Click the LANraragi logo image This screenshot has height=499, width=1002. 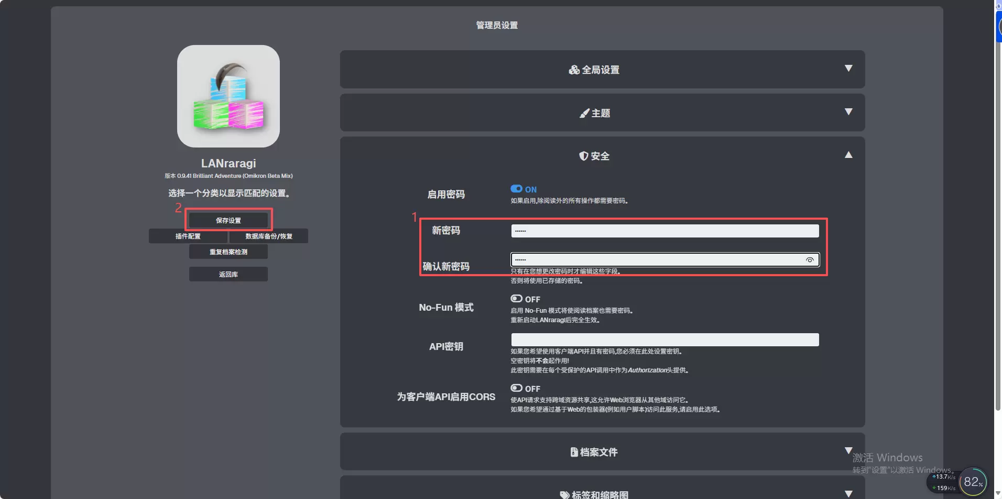click(x=228, y=96)
